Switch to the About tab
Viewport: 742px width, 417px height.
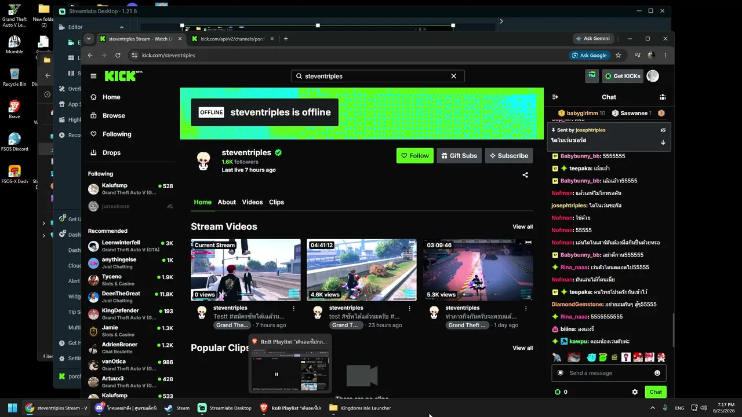click(227, 202)
